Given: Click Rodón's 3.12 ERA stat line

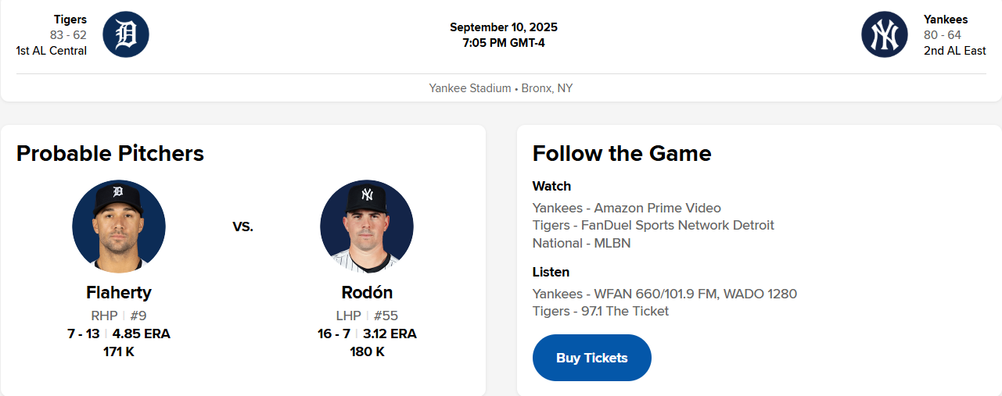Looking at the screenshot, I should (389, 334).
